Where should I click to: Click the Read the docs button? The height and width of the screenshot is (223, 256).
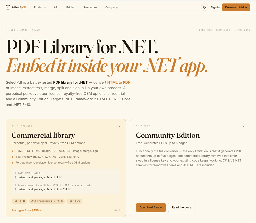(x=181, y=207)
